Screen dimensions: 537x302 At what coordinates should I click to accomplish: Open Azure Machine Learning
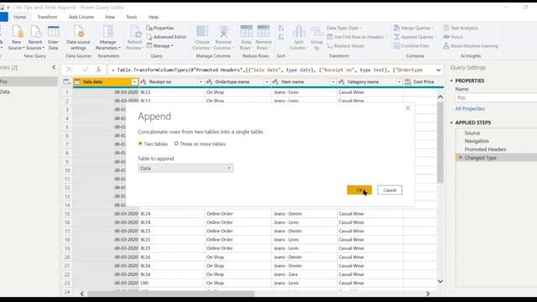coord(471,46)
